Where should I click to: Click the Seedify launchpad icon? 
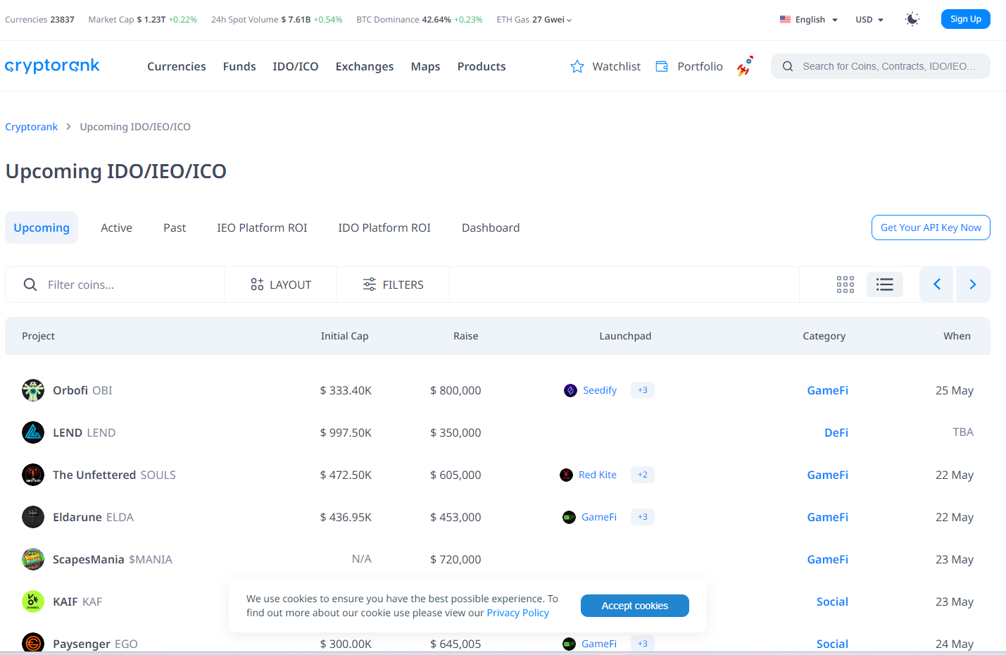570,390
